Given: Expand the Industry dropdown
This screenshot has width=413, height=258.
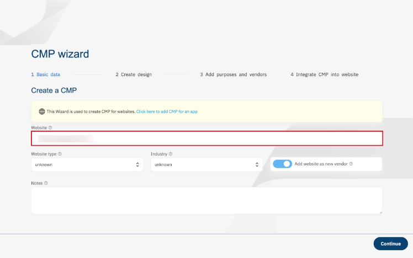Looking at the screenshot, I should click(206, 164).
